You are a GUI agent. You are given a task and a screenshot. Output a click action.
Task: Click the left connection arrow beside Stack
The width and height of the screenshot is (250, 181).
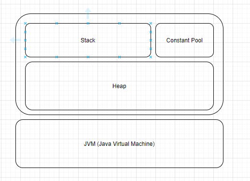15,40
